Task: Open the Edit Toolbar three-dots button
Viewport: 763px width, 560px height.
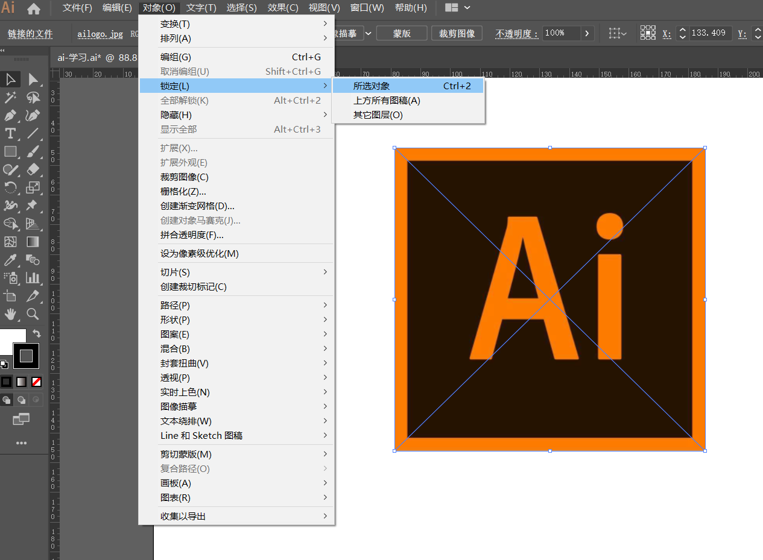Action: click(x=21, y=443)
